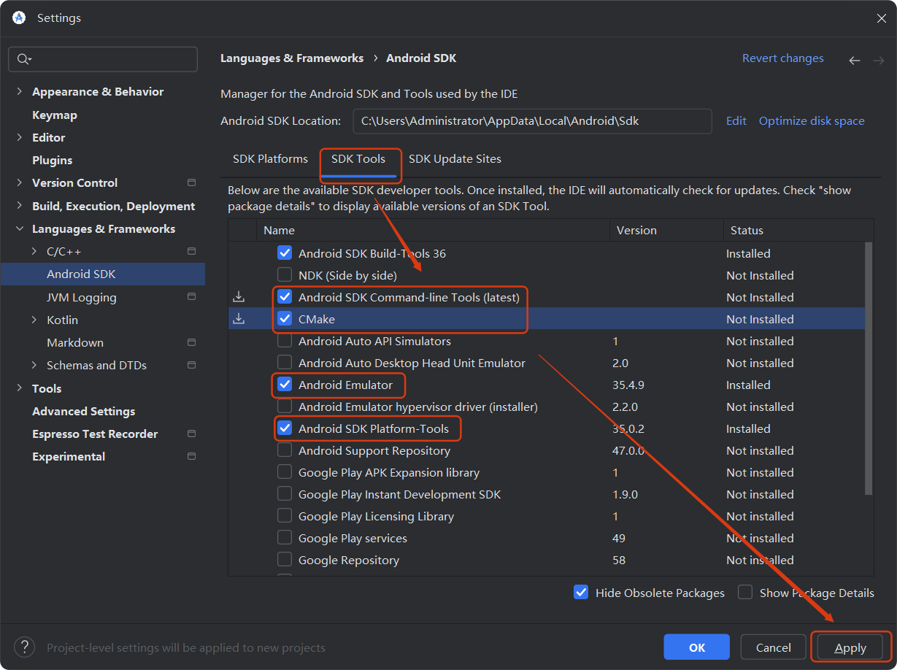The width and height of the screenshot is (897, 670).
Task: Click the Android Studio logo icon
Action: [19, 18]
